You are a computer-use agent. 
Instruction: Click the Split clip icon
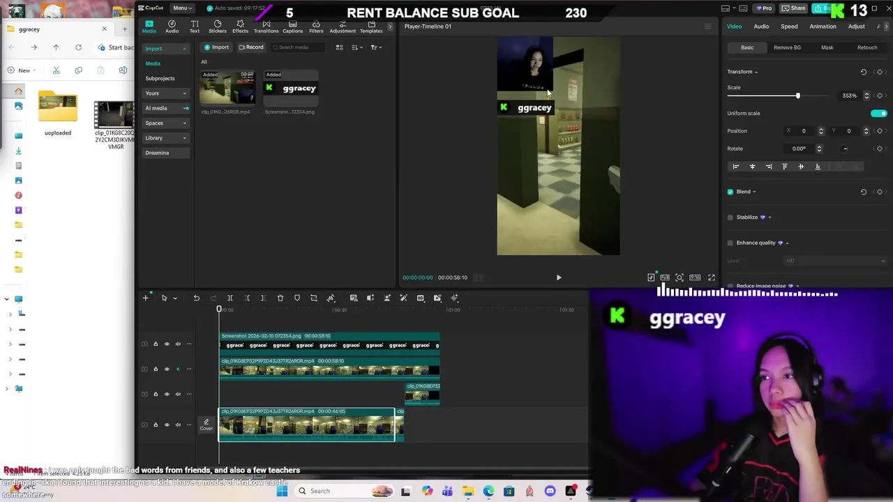tap(230, 298)
